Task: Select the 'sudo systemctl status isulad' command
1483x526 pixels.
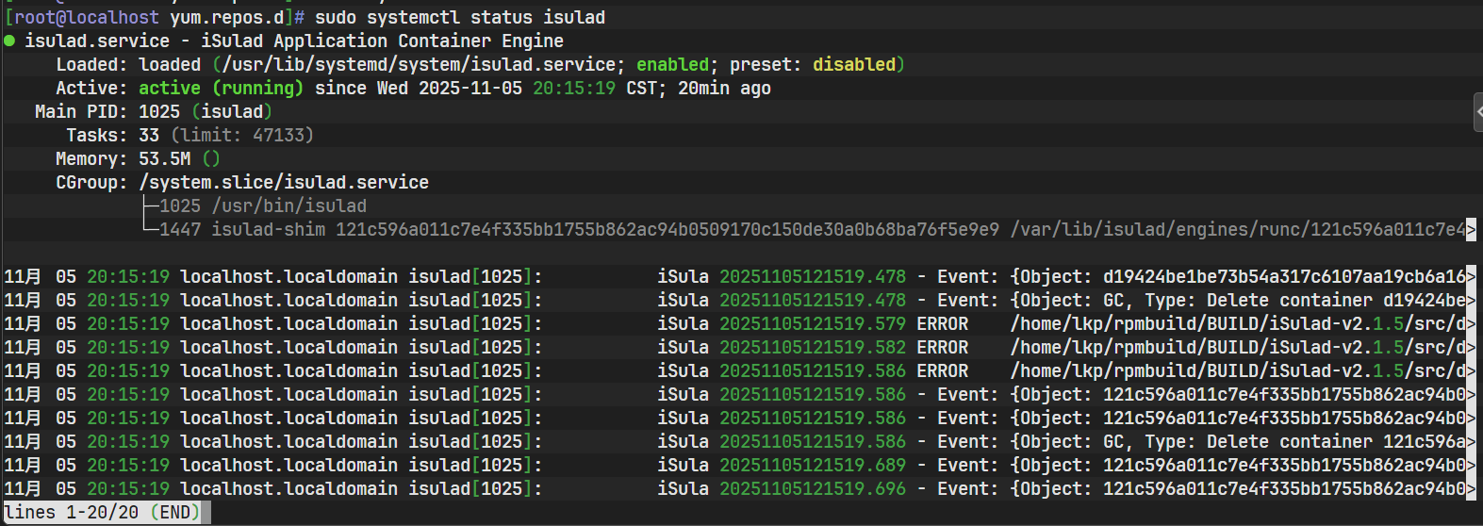Action: [x=460, y=17]
